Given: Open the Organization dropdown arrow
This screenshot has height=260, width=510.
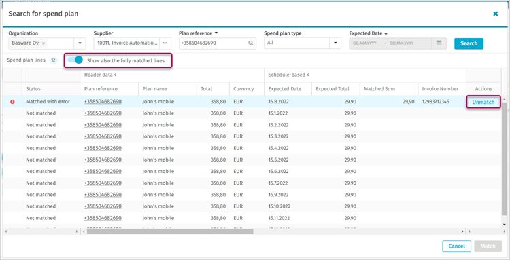Looking at the screenshot, I should 80,43.
